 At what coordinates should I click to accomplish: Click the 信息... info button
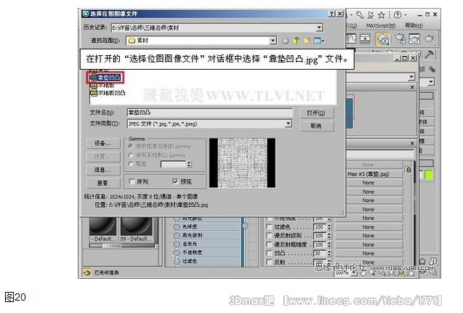click(103, 170)
